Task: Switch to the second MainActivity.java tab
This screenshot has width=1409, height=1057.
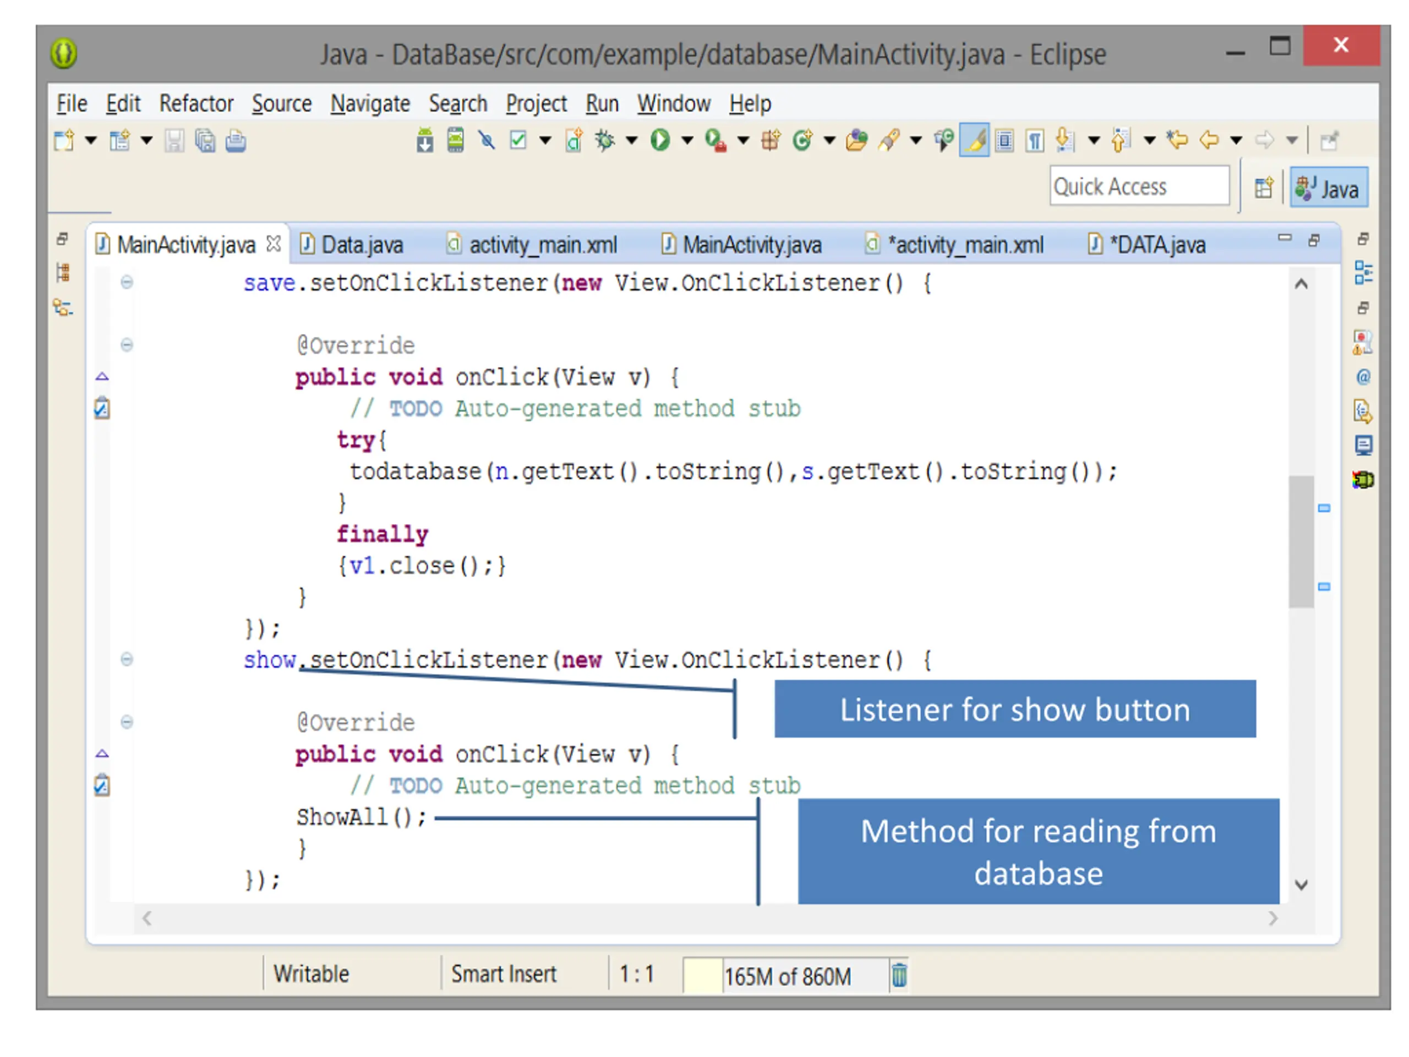Action: point(741,244)
